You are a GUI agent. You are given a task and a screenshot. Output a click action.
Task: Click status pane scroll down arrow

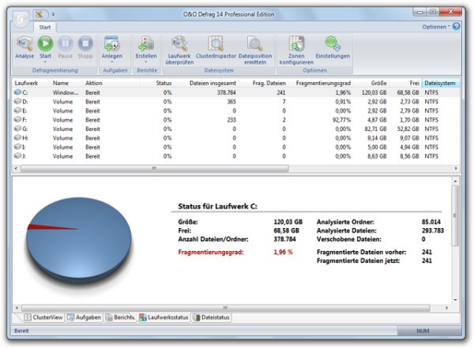point(455,300)
